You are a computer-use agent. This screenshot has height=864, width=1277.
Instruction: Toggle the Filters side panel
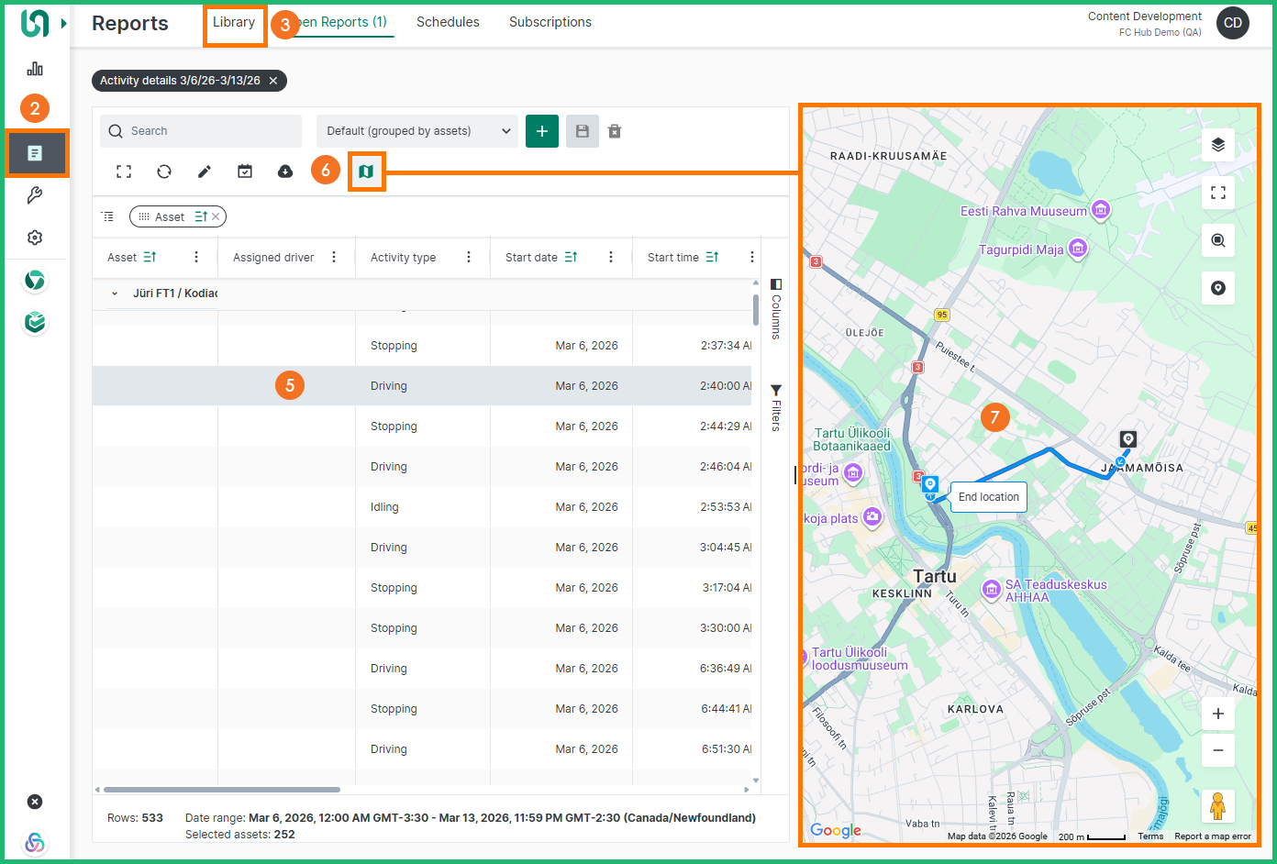775,408
